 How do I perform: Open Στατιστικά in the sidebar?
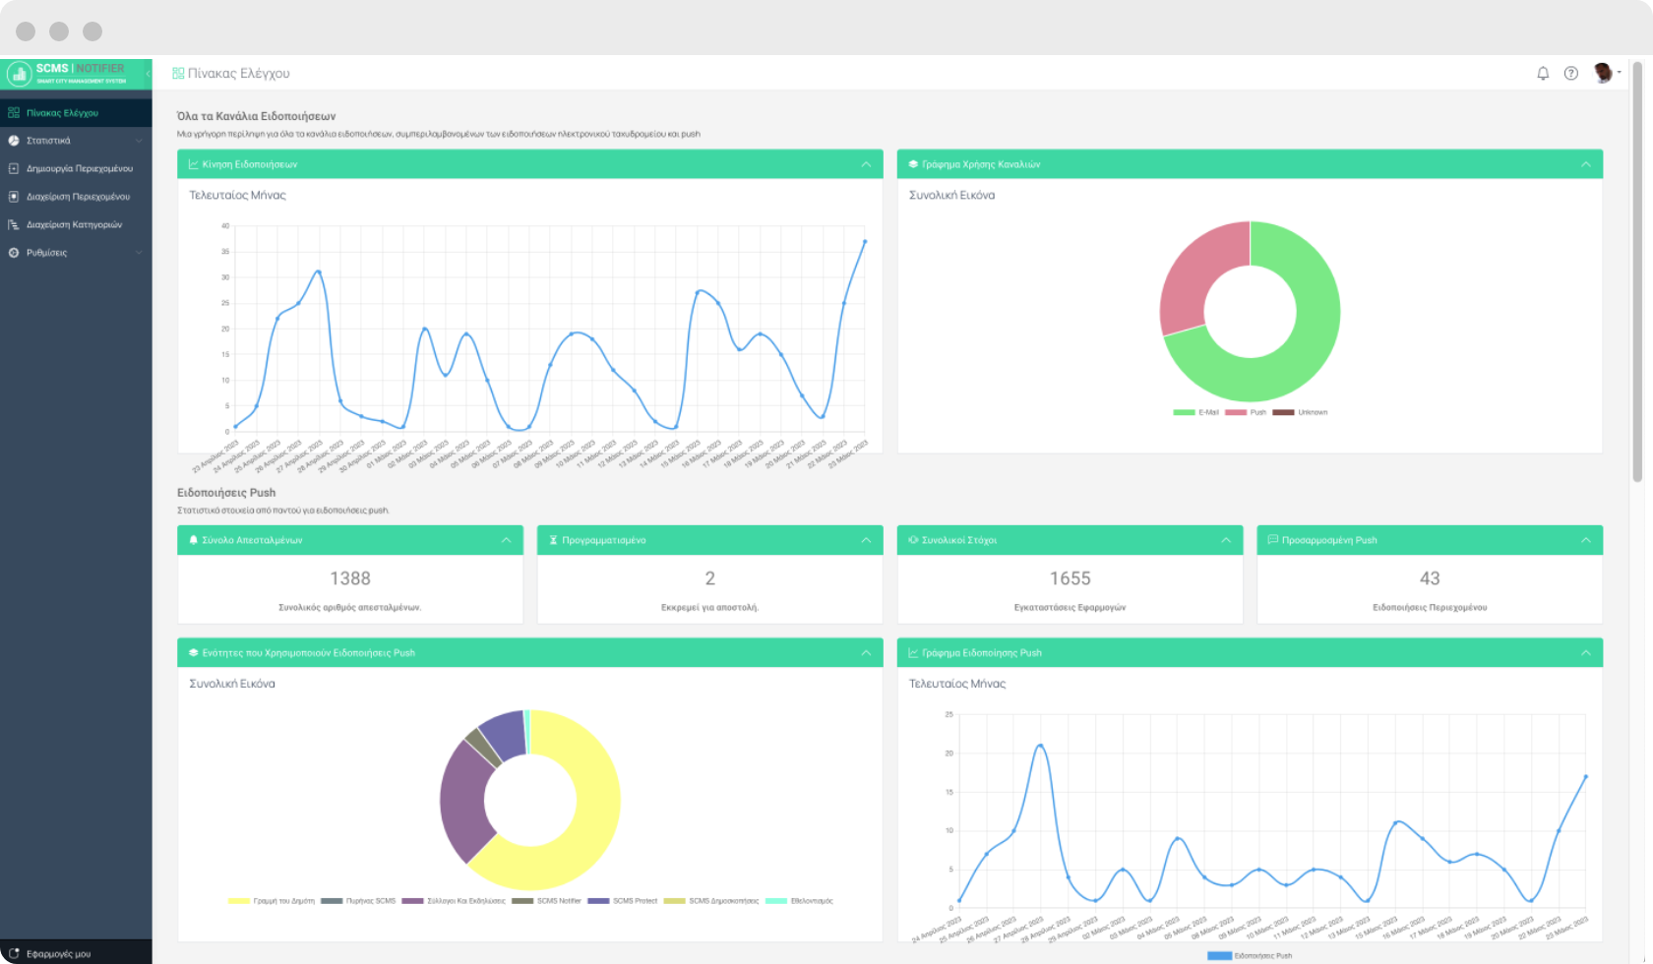coord(49,141)
